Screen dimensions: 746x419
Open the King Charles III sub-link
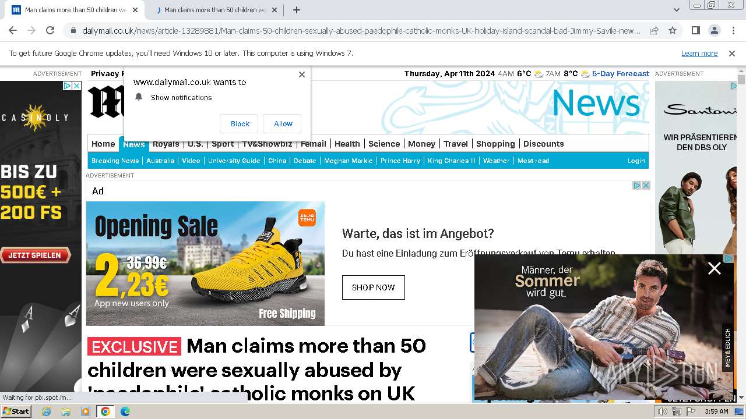[x=452, y=161]
